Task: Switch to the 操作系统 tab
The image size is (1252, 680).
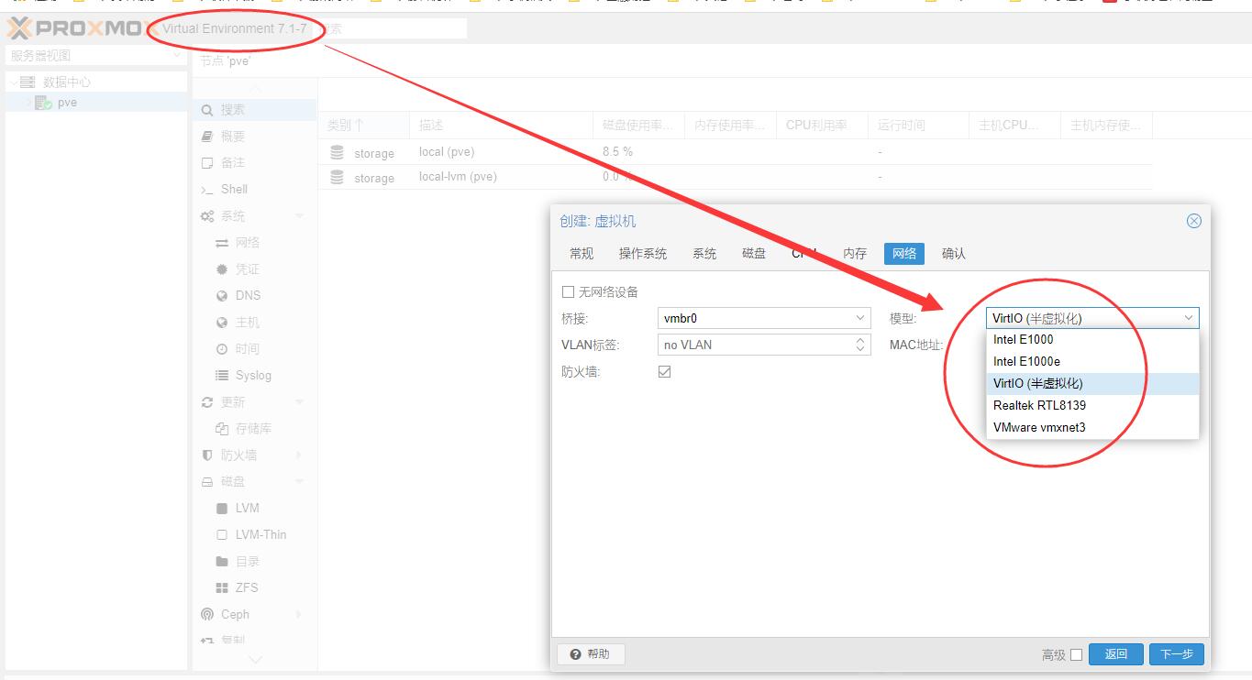Action: coord(642,254)
